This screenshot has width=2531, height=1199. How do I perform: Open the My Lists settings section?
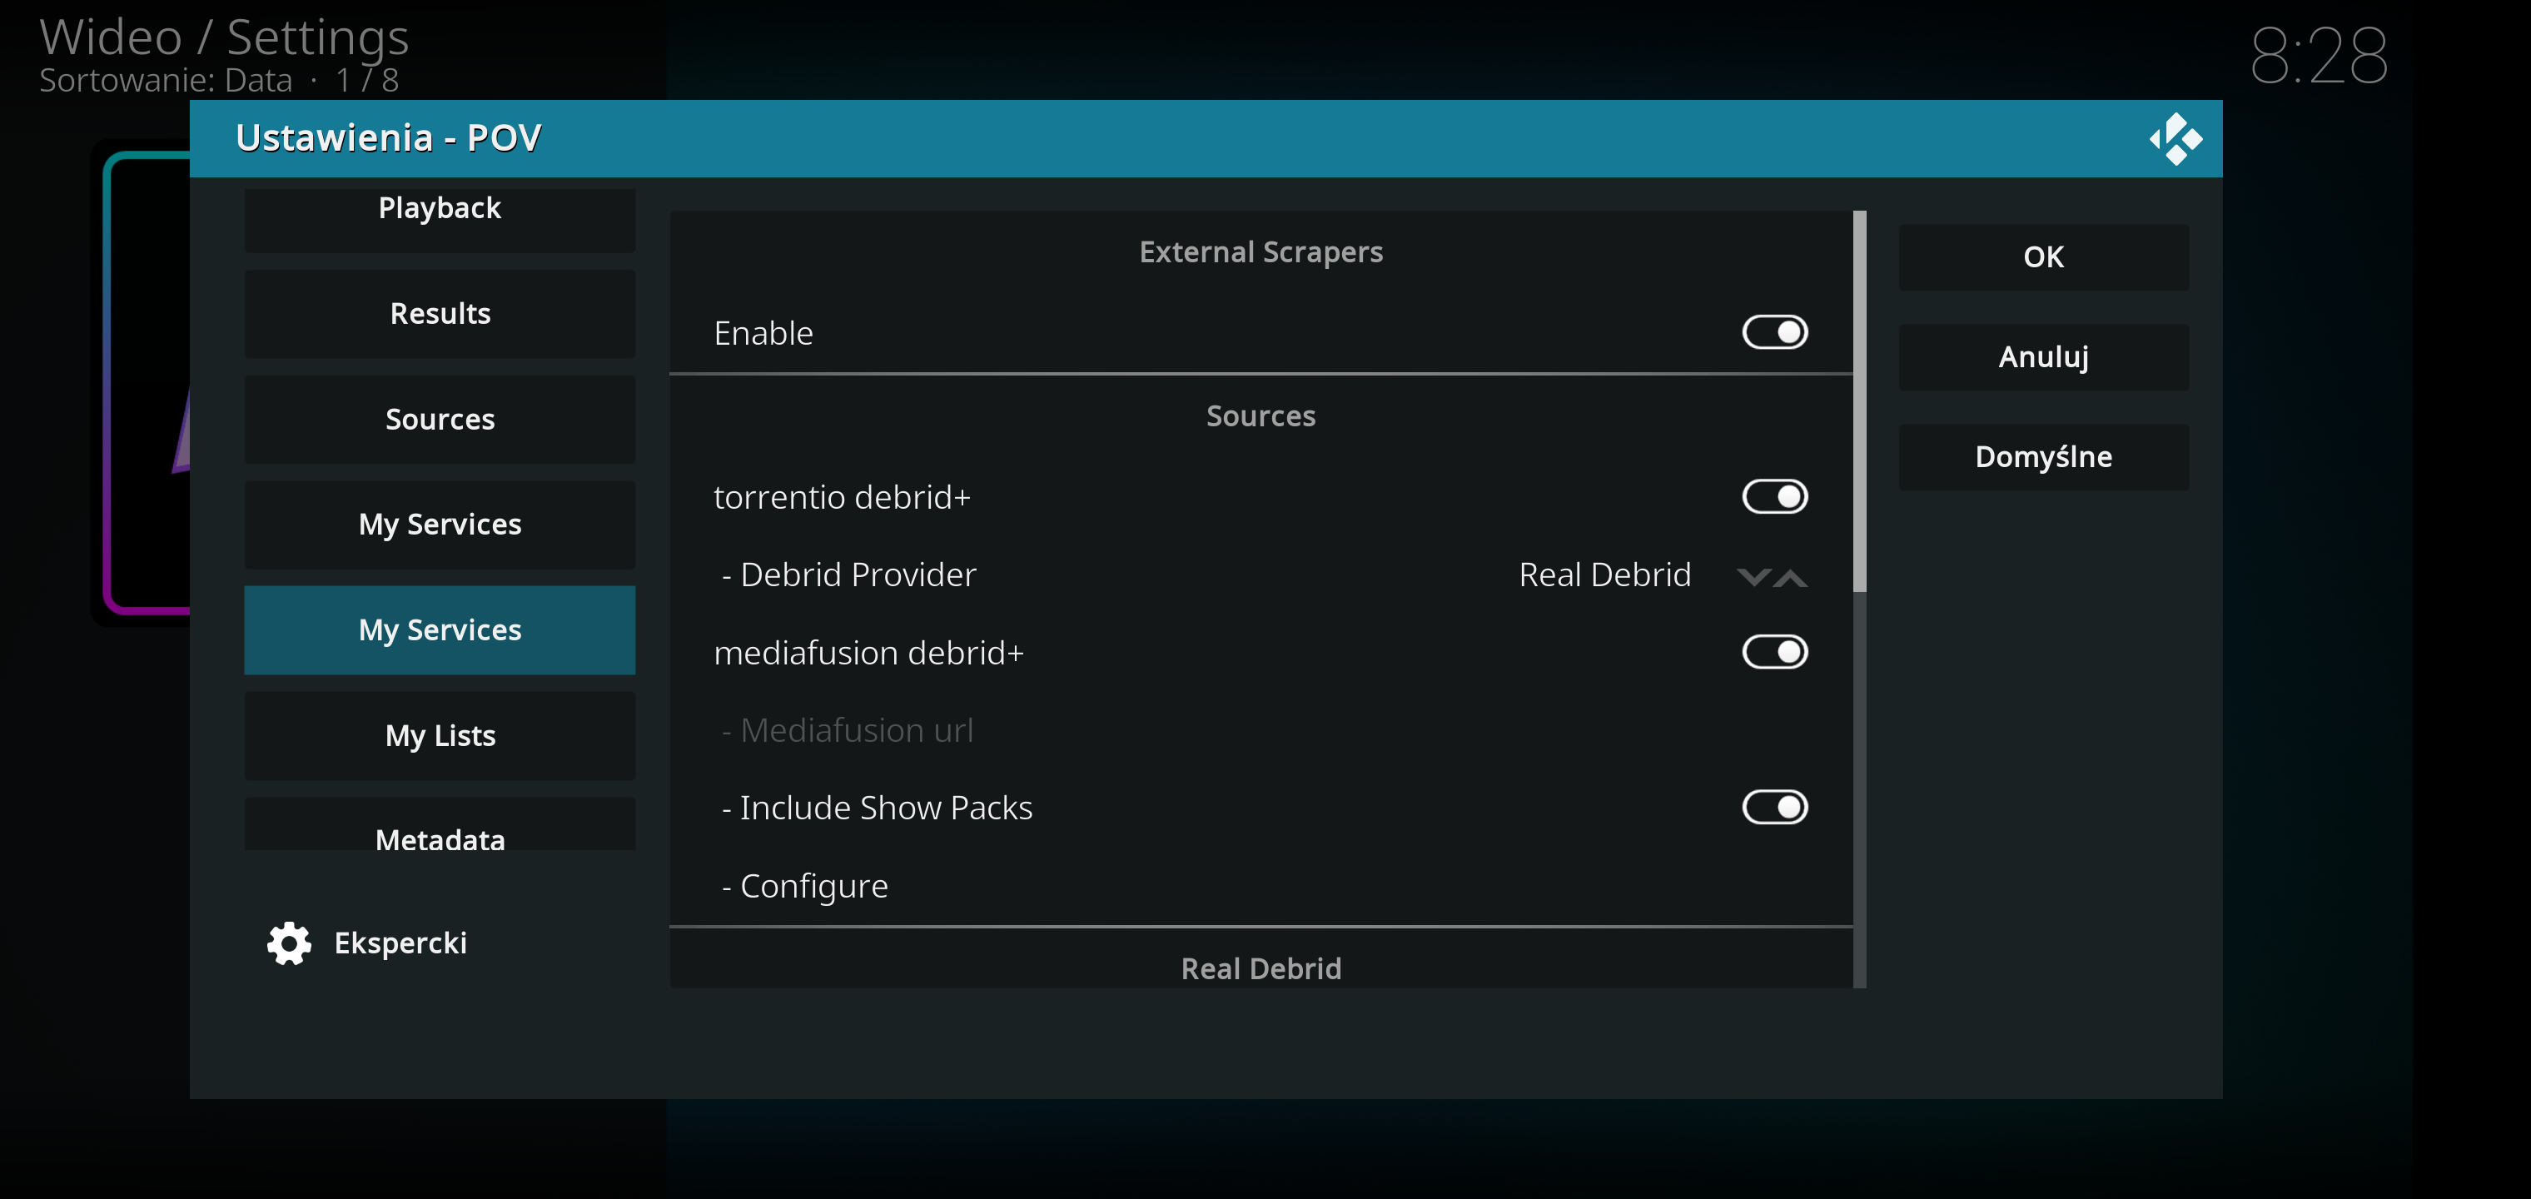tap(439, 734)
